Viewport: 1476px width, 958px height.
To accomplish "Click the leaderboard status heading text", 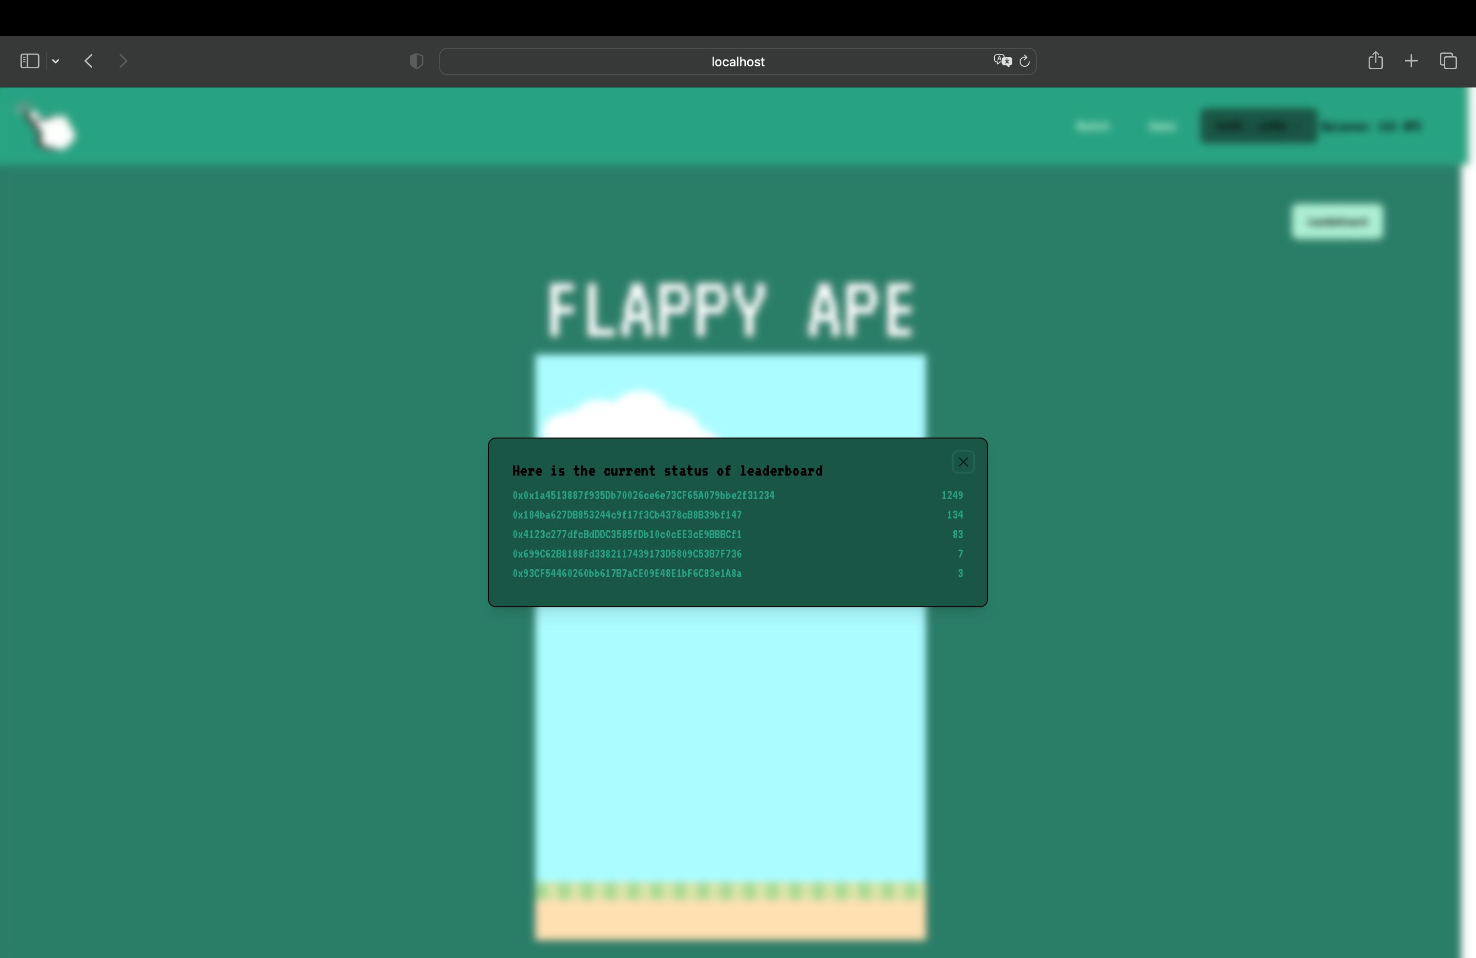I will pyautogui.click(x=667, y=471).
